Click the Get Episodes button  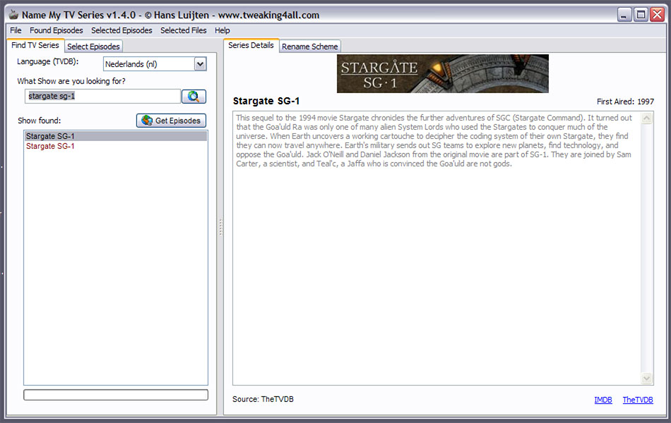point(171,121)
